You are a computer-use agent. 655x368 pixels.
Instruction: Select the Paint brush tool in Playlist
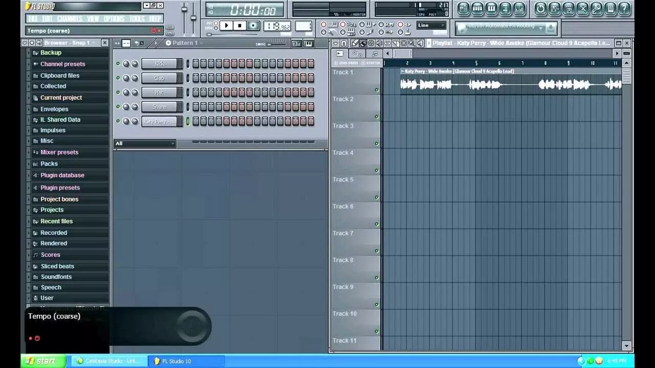(363, 43)
